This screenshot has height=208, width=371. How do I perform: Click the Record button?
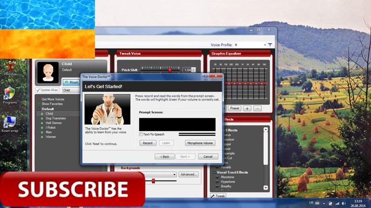pos(148,143)
